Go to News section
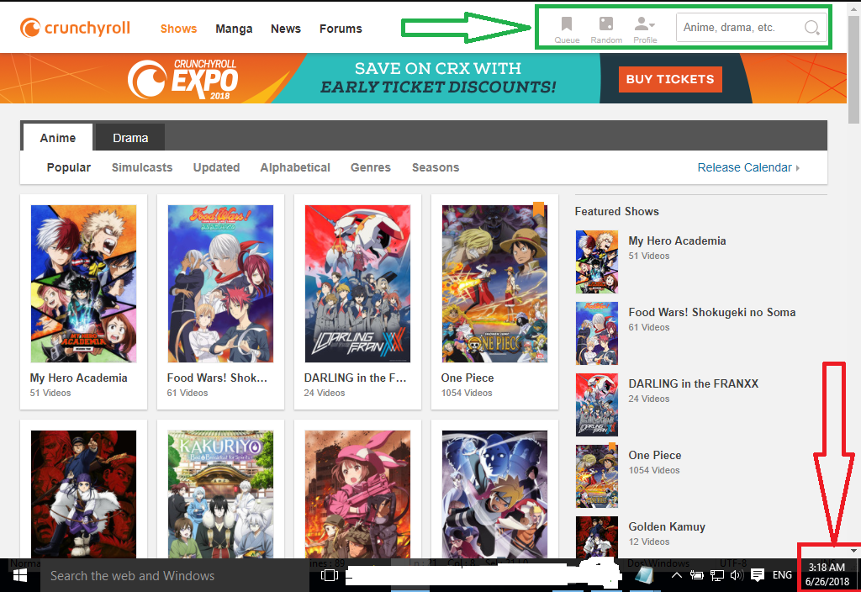Viewport: 861px width, 592px height. (286, 29)
